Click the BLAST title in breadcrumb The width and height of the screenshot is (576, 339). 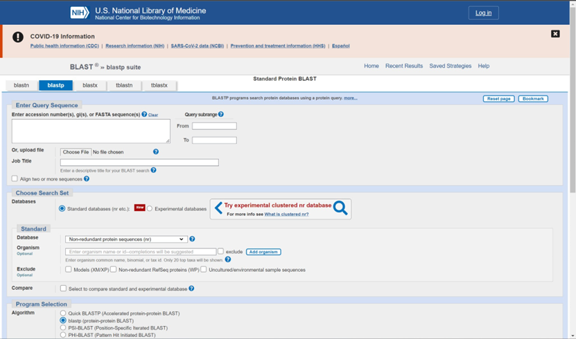pos(81,67)
